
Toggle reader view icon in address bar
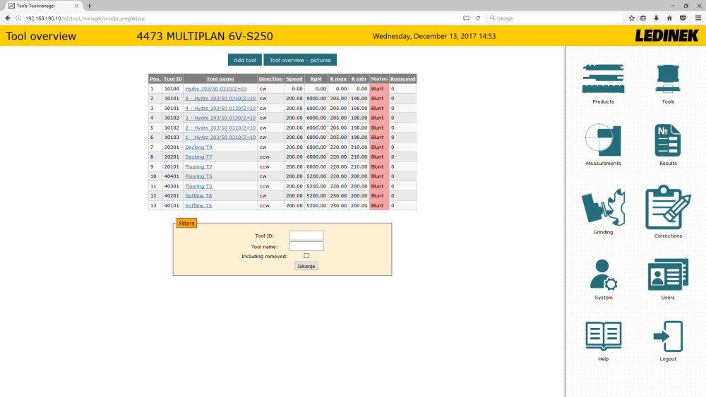(466, 18)
